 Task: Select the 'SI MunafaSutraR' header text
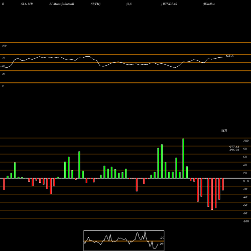[x=62, y=4]
